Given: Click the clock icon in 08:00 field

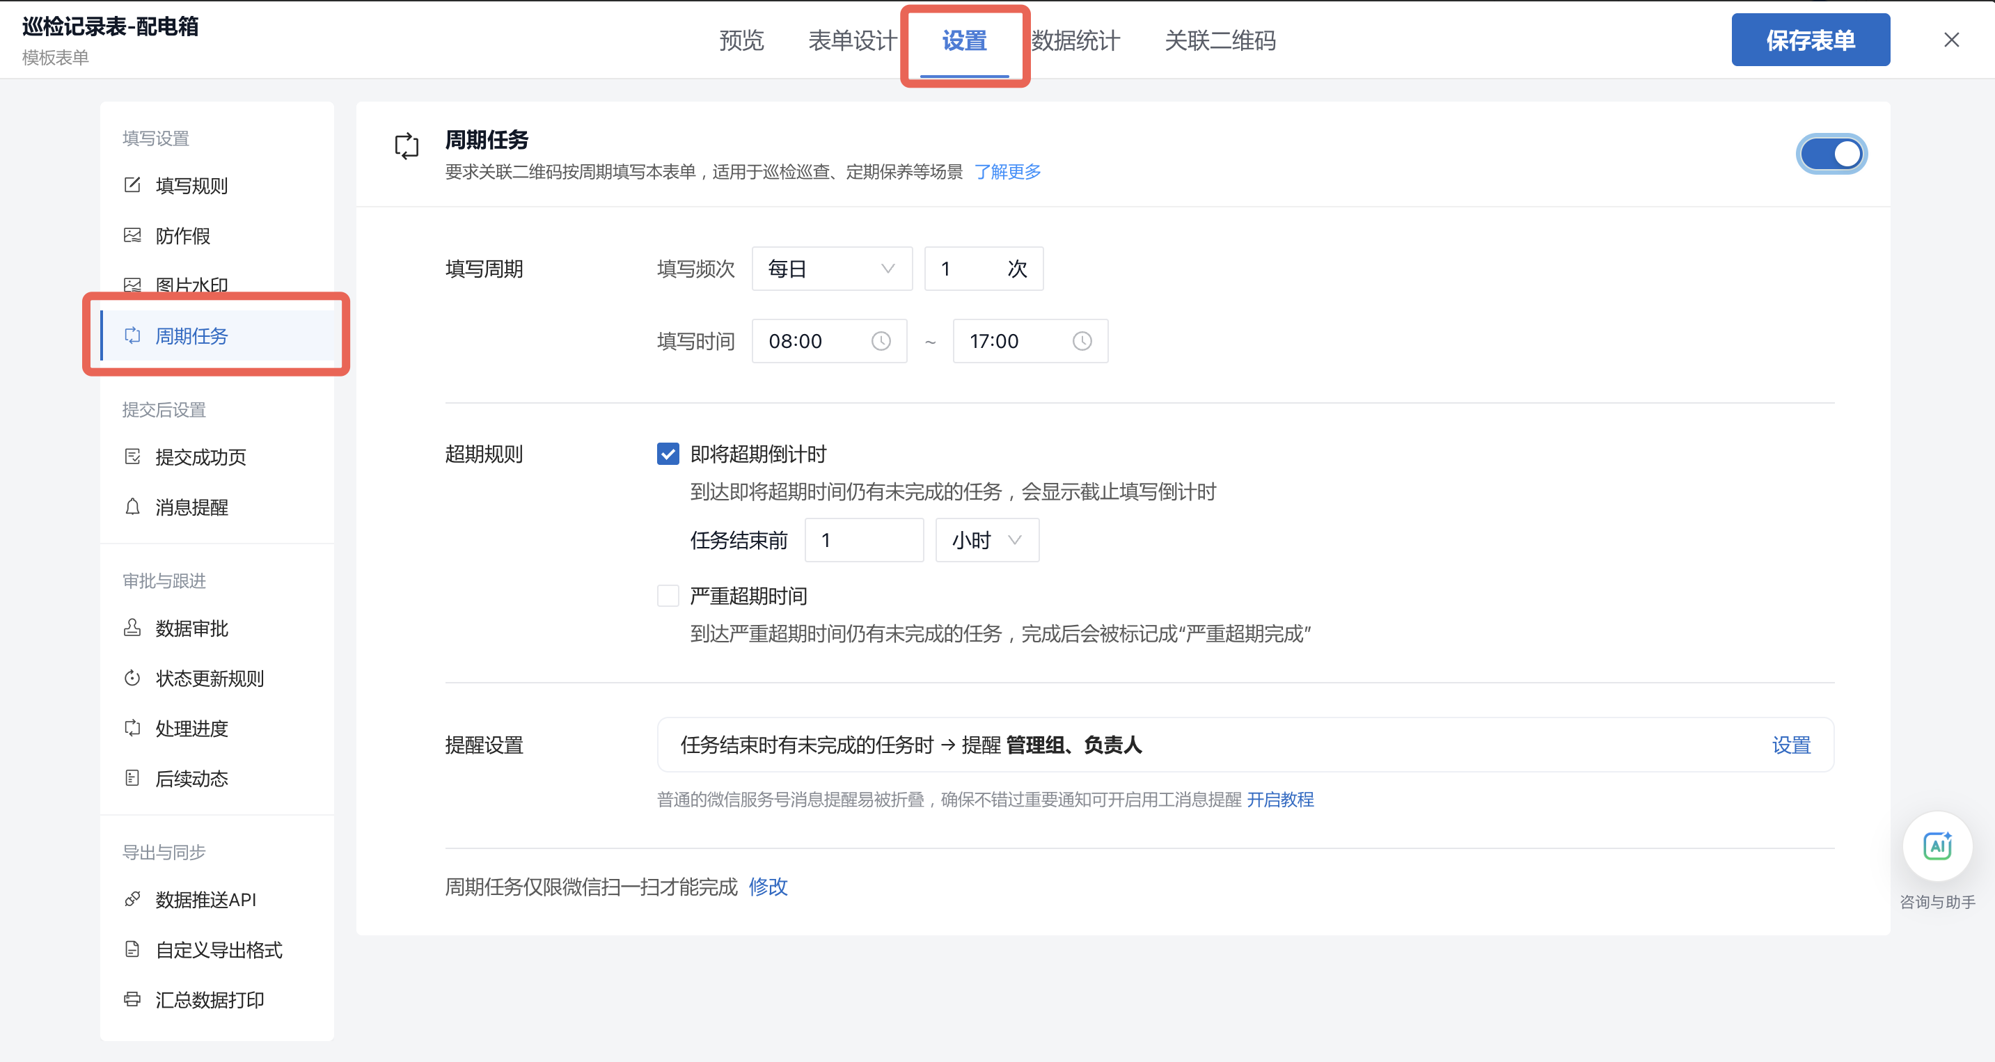Looking at the screenshot, I should pyautogui.click(x=881, y=341).
